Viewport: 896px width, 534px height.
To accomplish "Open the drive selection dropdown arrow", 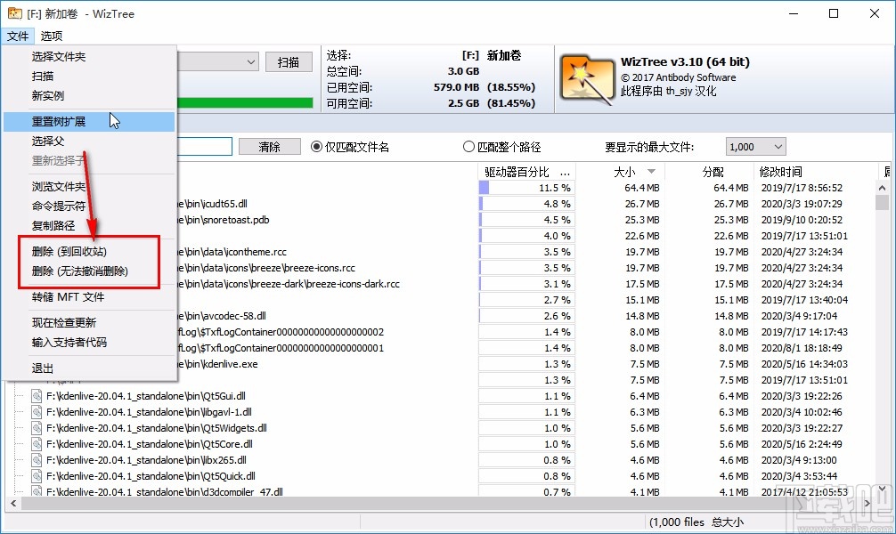I will tap(251, 61).
